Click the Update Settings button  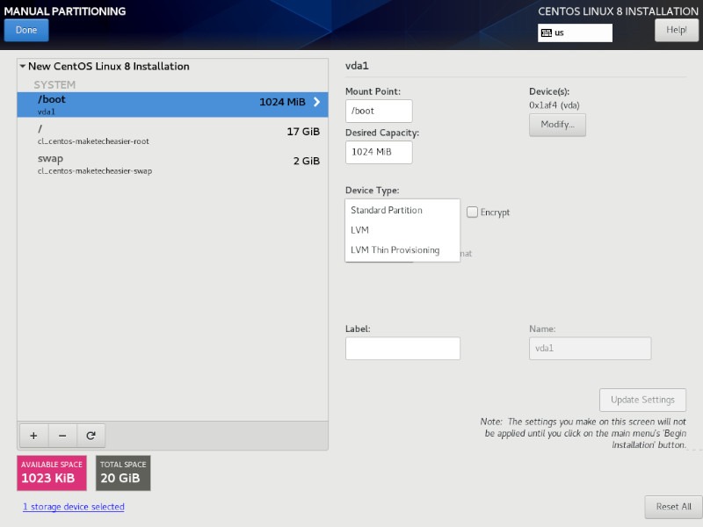[x=642, y=400]
